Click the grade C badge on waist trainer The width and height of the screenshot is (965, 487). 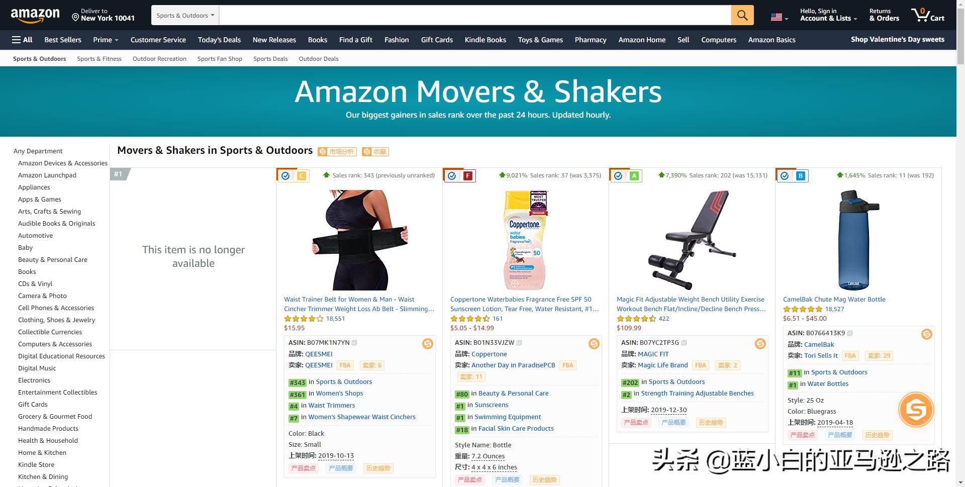[302, 176]
